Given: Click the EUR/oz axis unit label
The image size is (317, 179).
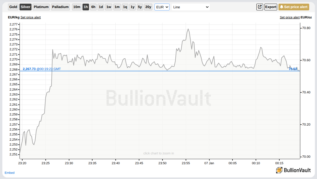Looking at the screenshot, I should click(x=306, y=17).
